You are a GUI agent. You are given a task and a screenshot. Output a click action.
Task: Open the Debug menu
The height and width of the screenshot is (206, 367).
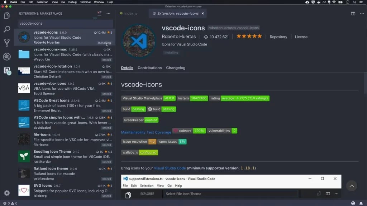(x=72, y=2)
